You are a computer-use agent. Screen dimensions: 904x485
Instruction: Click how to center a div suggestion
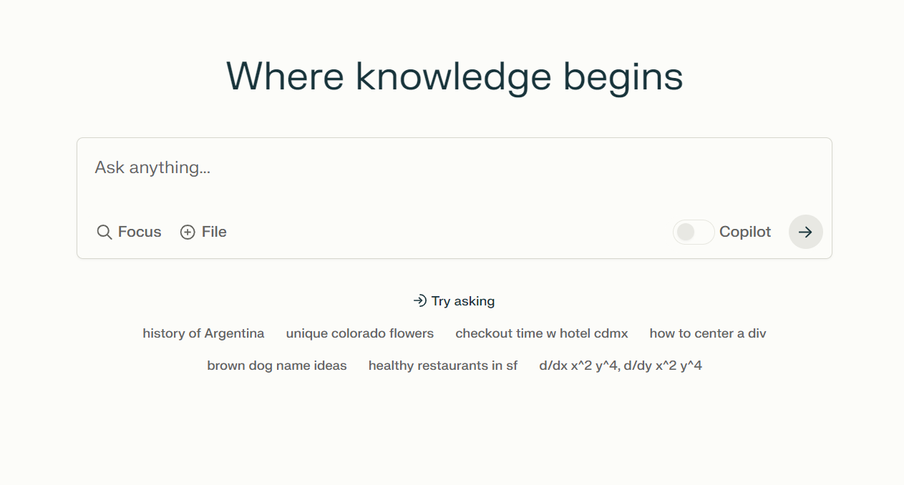click(707, 333)
